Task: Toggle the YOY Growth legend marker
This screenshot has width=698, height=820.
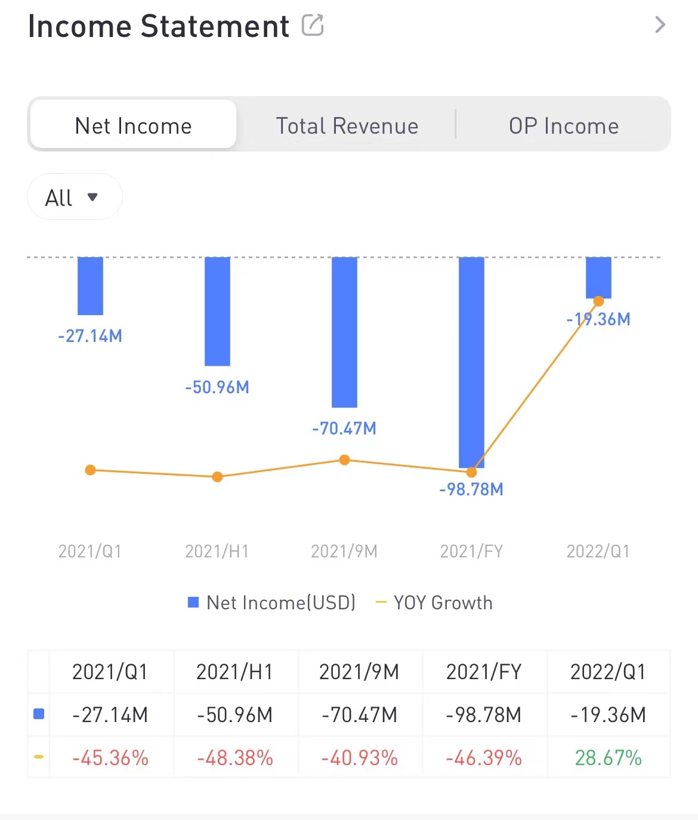Action: coord(381,602)
